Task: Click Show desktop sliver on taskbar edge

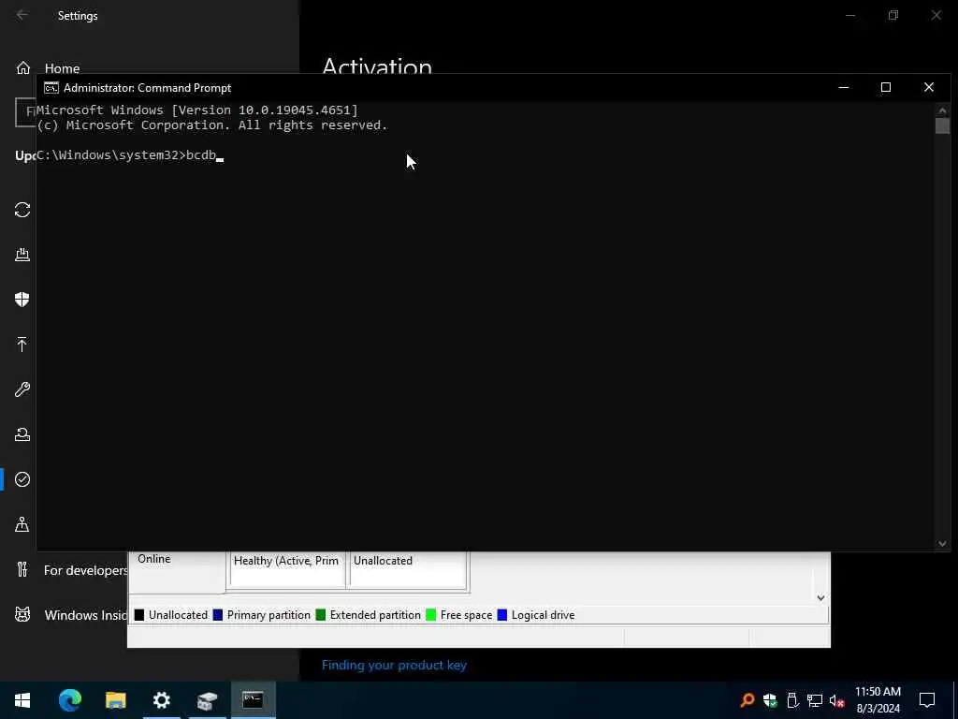Action: (x=955, y=700)
